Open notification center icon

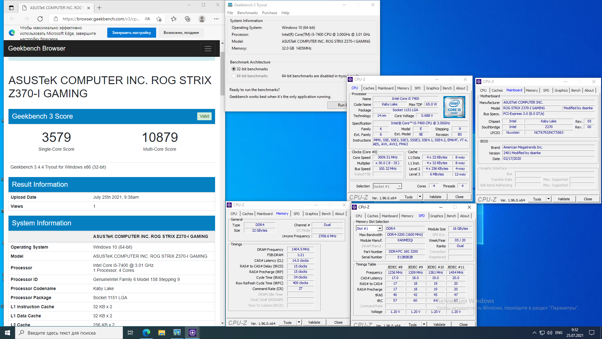pos(592,333)
